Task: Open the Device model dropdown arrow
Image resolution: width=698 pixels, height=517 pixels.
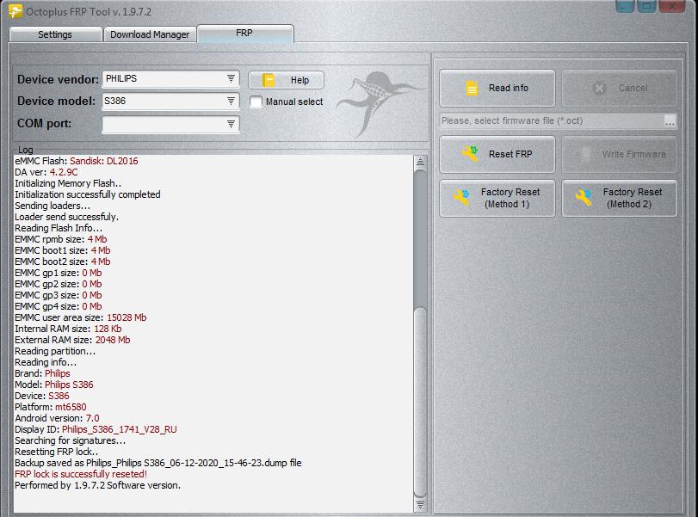Action: click(x=231, y=101)
